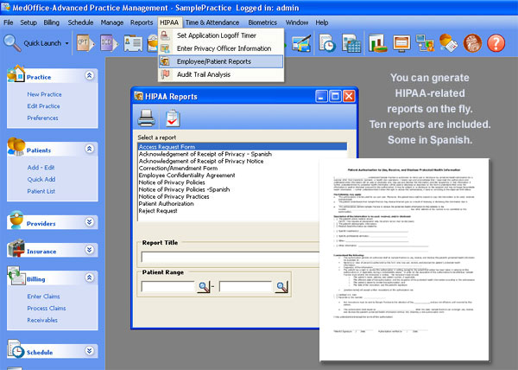
Task: Click the bar chart toolbar icon
Action: 377,41
